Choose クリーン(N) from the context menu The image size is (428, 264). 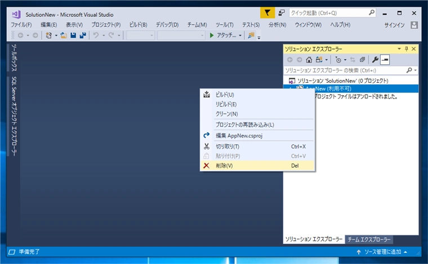tap(257, 114)
